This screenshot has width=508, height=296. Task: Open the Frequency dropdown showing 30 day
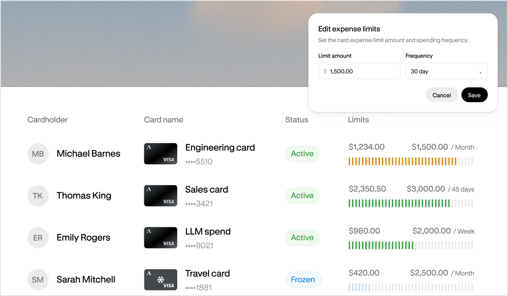point(447,71)
